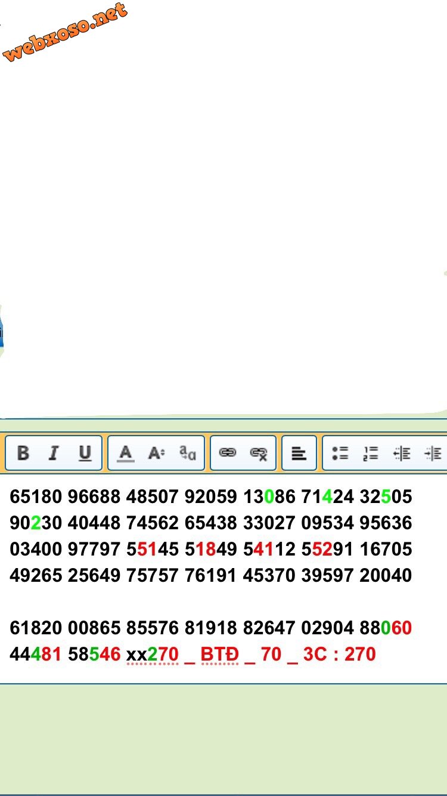Click the number 75757

pyautogui.click(x=153, y=575)
